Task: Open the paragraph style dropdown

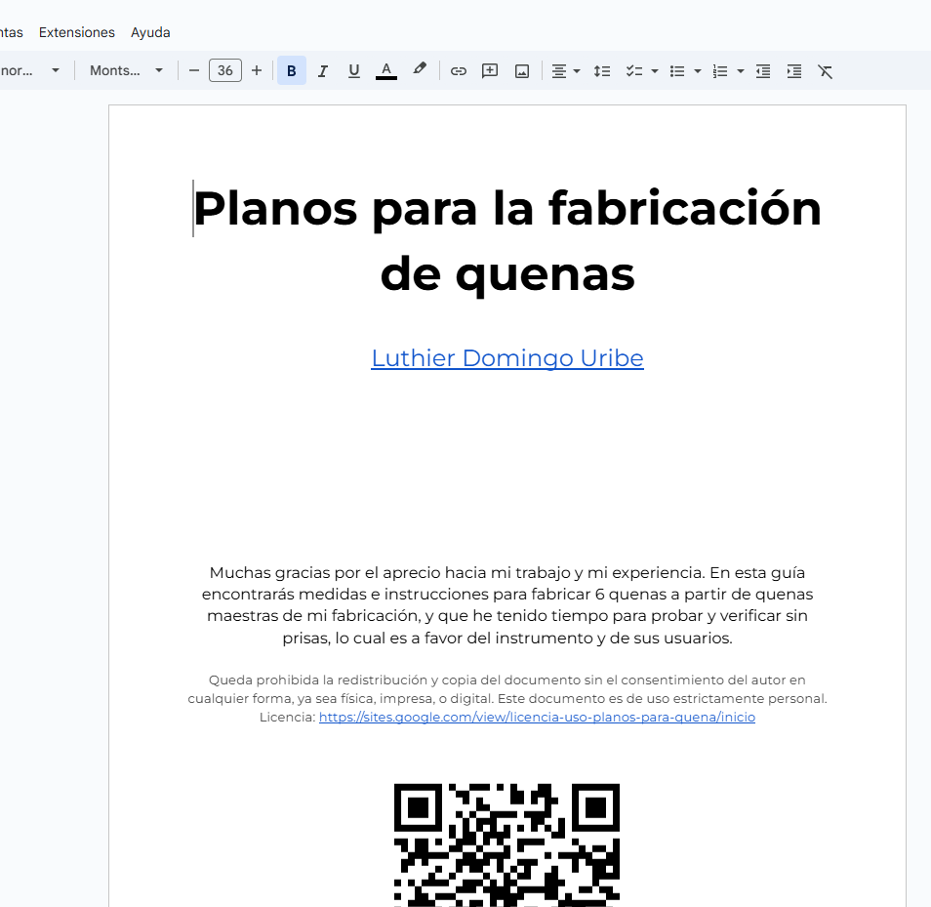Action: (29, 70)
